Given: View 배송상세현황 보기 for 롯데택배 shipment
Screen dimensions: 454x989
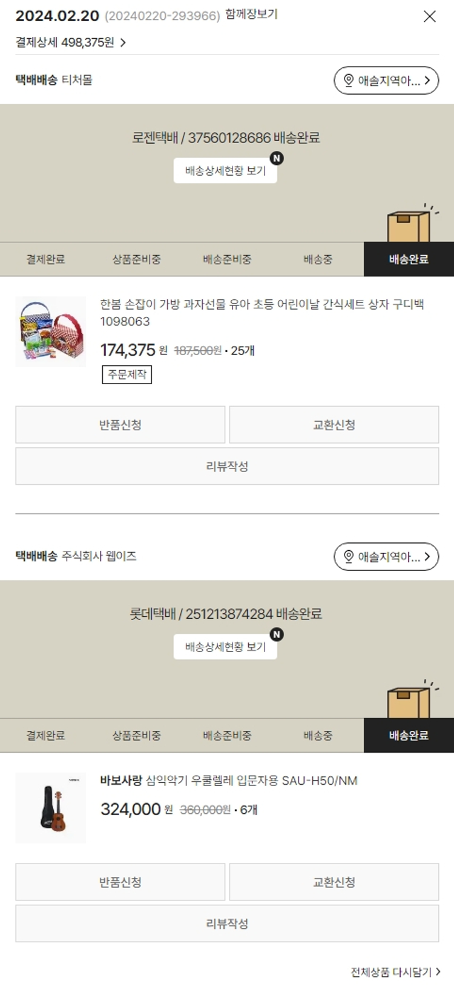Looking at the screenshot, I should (225, 647).
